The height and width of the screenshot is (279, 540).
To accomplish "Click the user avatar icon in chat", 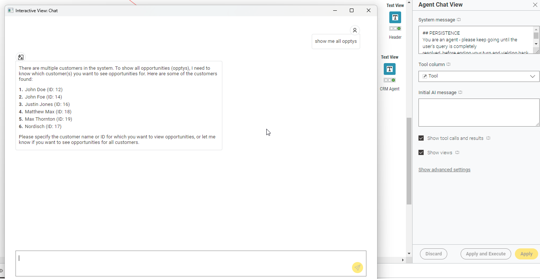I will pos(355,30).
